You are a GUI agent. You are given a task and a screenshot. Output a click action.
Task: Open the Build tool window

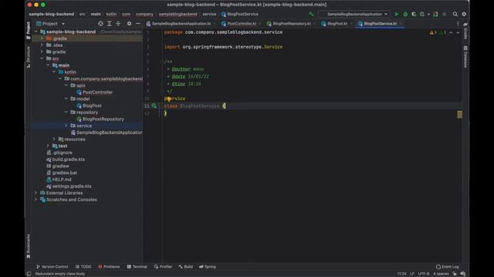(185, 267)
